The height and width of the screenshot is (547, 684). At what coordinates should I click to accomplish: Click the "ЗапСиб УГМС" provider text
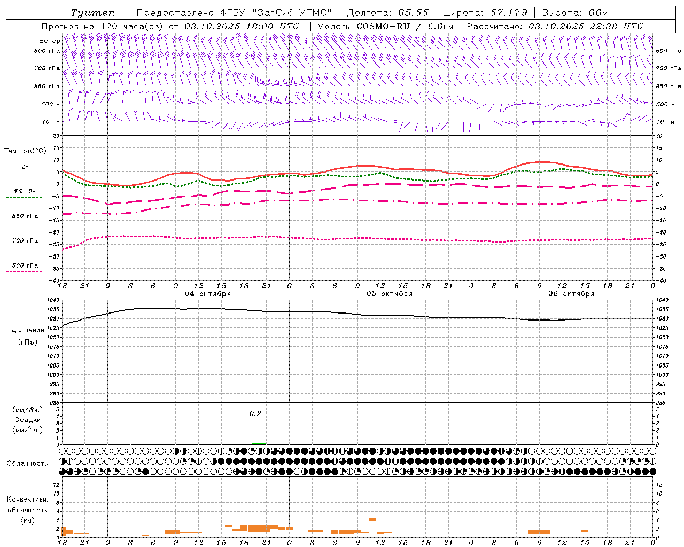(292, 13)
